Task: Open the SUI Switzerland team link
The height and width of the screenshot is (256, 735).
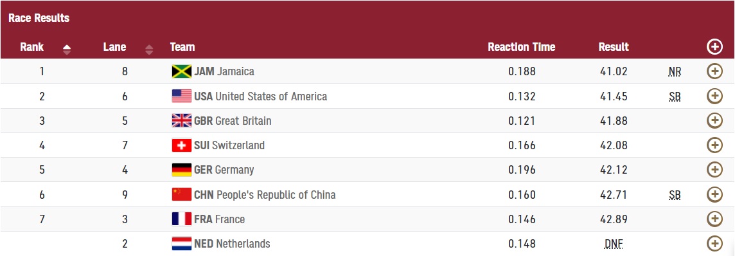Action: tap(229, 145)
